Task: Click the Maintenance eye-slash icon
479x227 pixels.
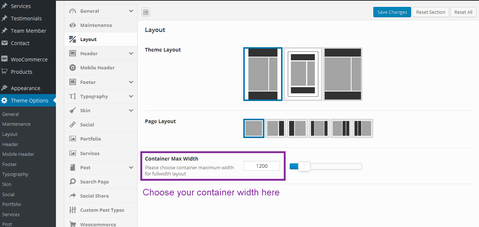Action: [73, 25]
